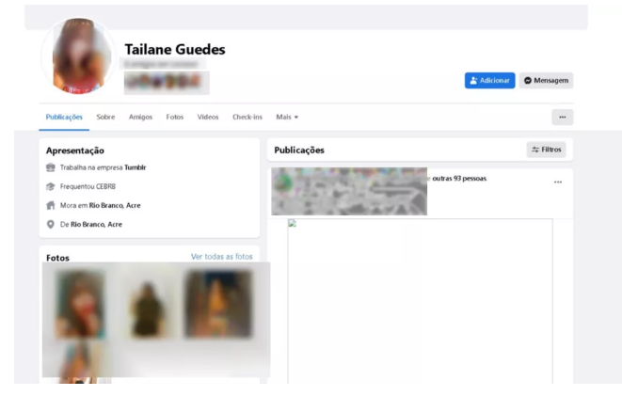Click the home icon beside Mora em
The width and height of the screenshot is (622, 396).
(51, 205)
